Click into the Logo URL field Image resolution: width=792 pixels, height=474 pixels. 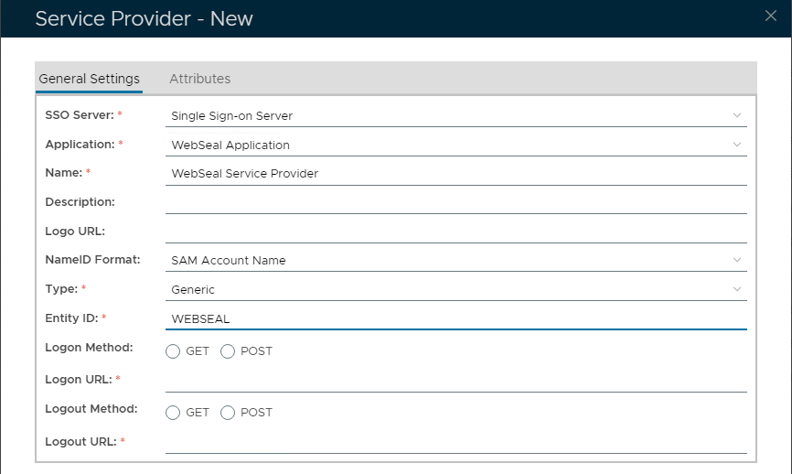coord(455,232)
